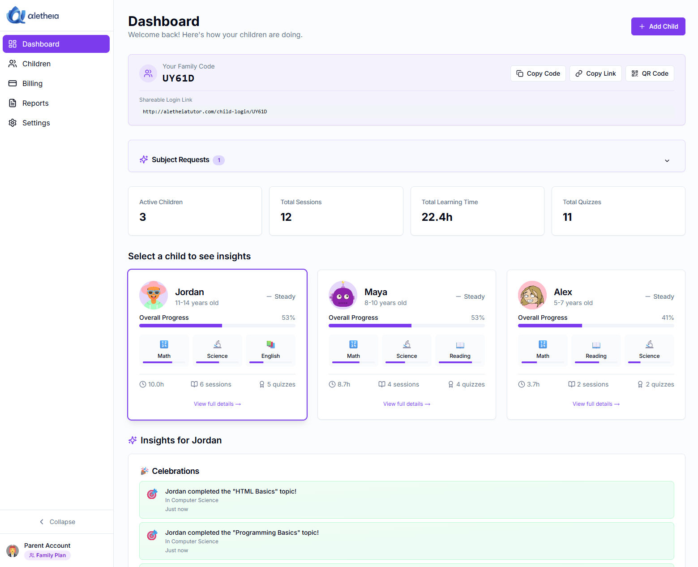Open Billing via the credit card icon
The image size is (698, 567).
click(13, 83)
